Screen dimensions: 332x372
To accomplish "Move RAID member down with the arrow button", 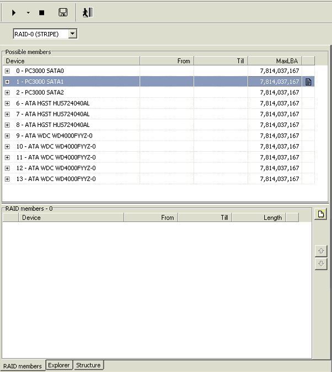I will click(x=321, y=264).
